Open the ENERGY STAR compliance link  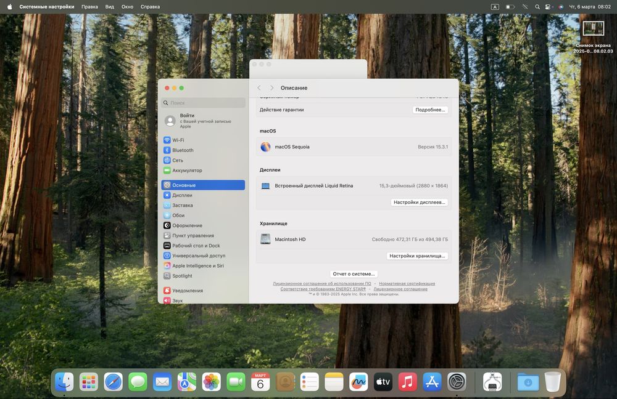(323, 289)
